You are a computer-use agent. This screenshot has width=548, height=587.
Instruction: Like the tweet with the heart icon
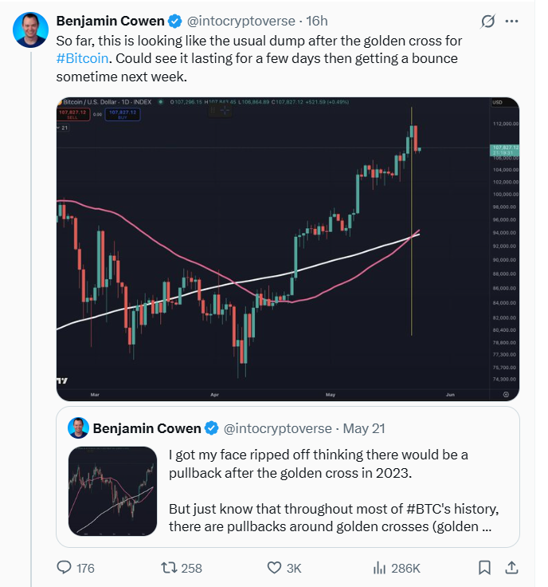274,568
